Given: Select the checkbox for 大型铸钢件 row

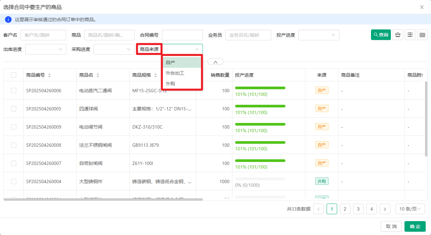Looking at the screenshot, I should [x=14, y=181].
